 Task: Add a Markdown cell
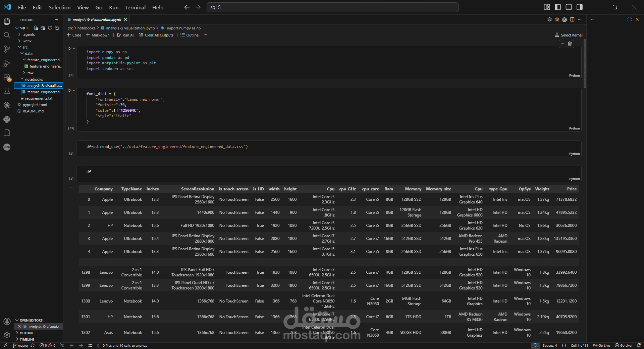[98, 35]
